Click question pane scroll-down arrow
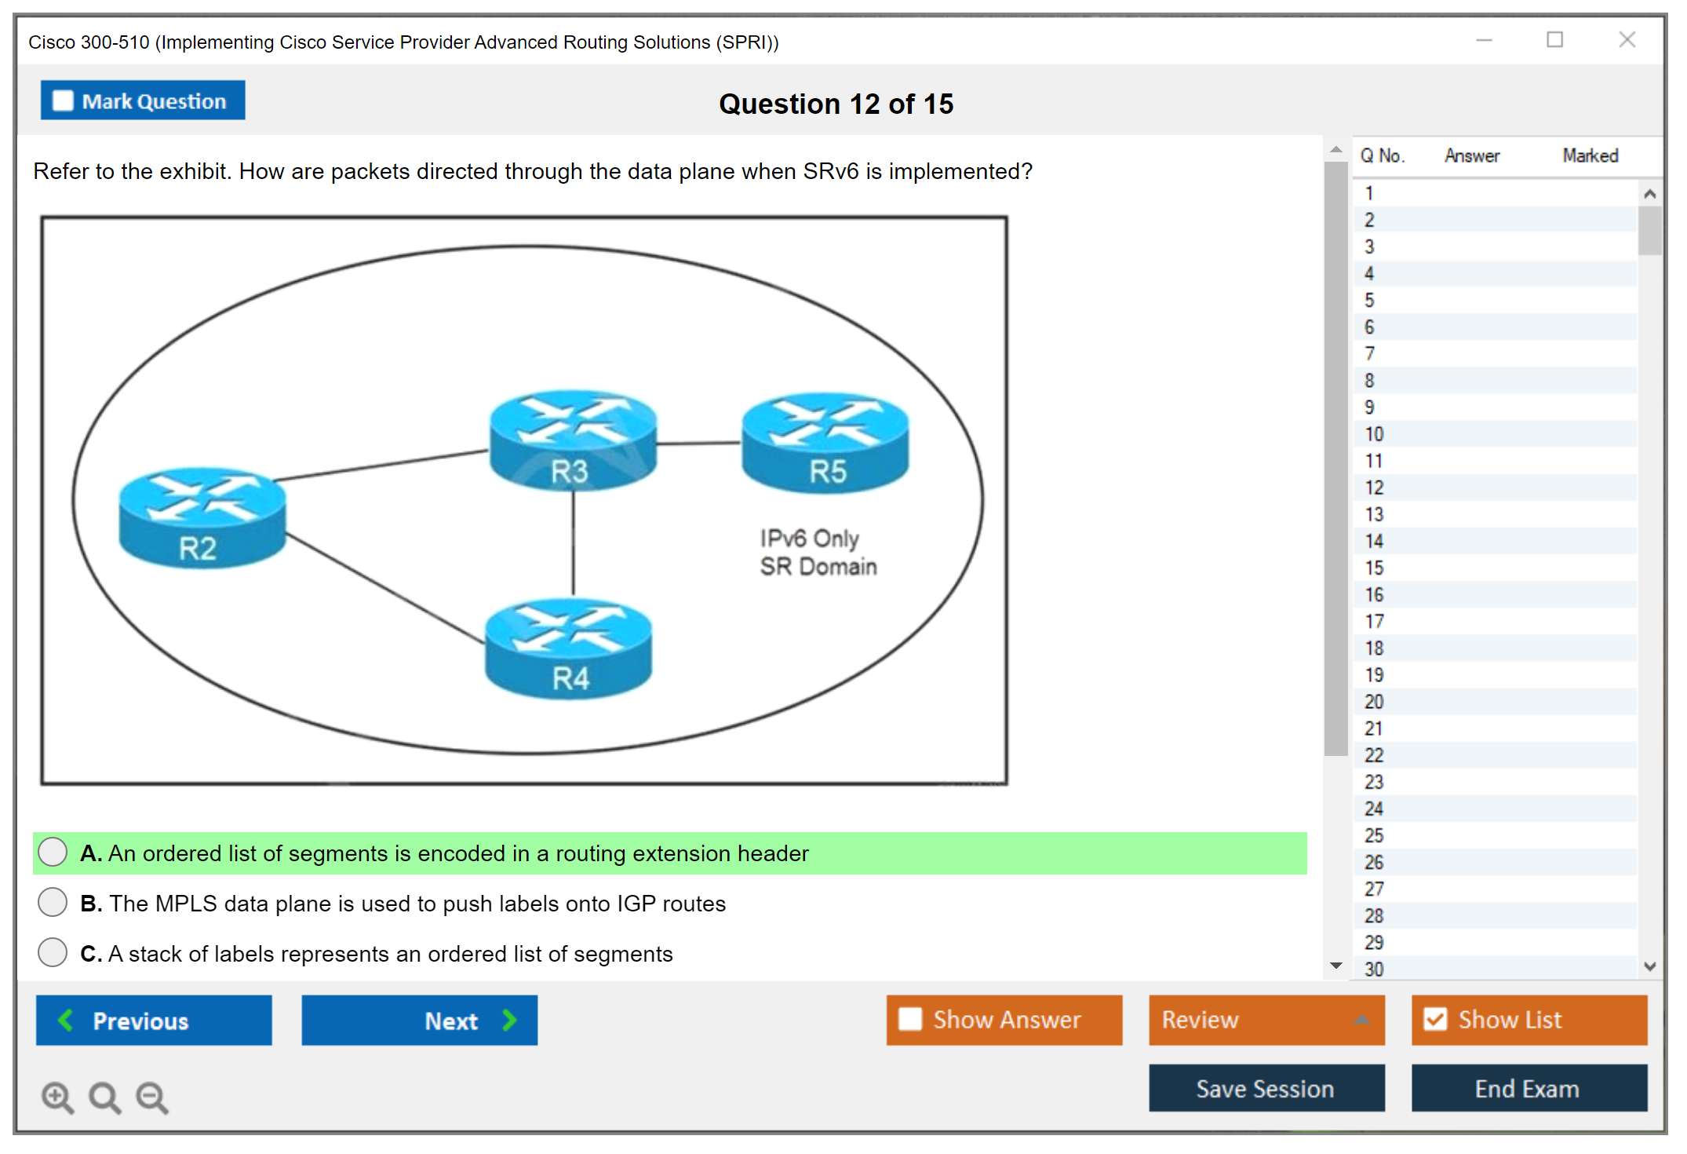 (1335, 966)
